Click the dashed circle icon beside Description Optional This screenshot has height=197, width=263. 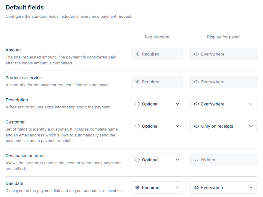(137, 104)
